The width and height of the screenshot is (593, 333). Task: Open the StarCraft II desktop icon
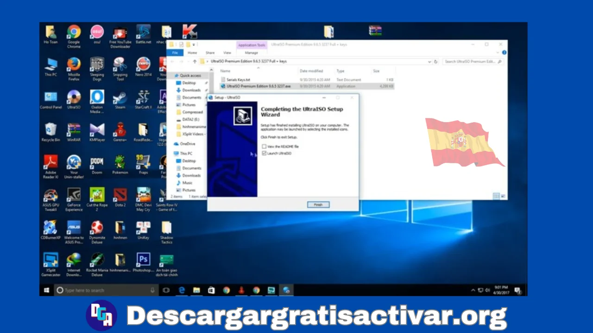pyautogui.click(x=144, y=100)
